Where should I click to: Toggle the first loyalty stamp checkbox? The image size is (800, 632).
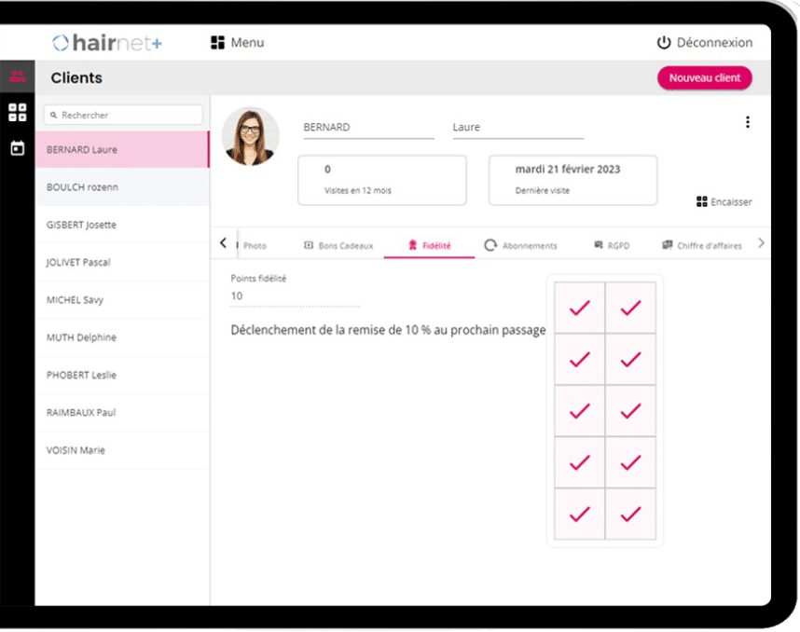point(580,308)
